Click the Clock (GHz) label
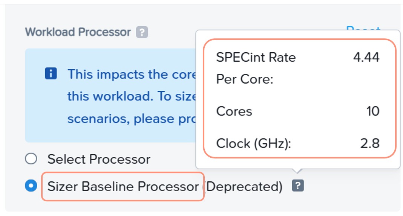This screenshot has width=403, height=216. [x=254, y=143]
